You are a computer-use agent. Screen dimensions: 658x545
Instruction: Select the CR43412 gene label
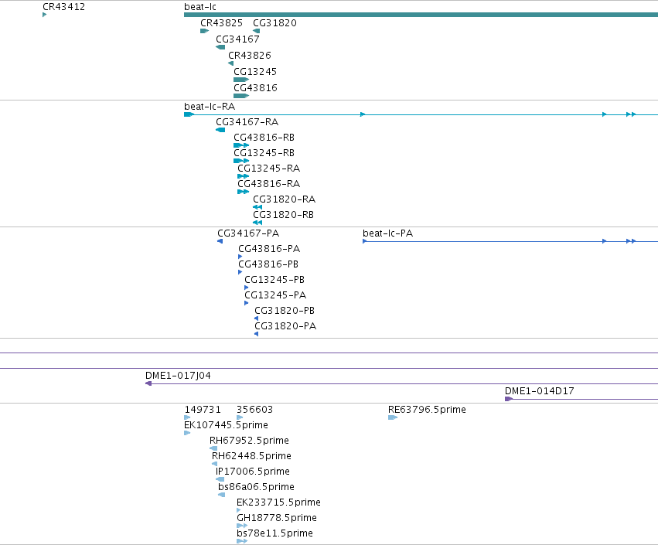coord(63,7)
